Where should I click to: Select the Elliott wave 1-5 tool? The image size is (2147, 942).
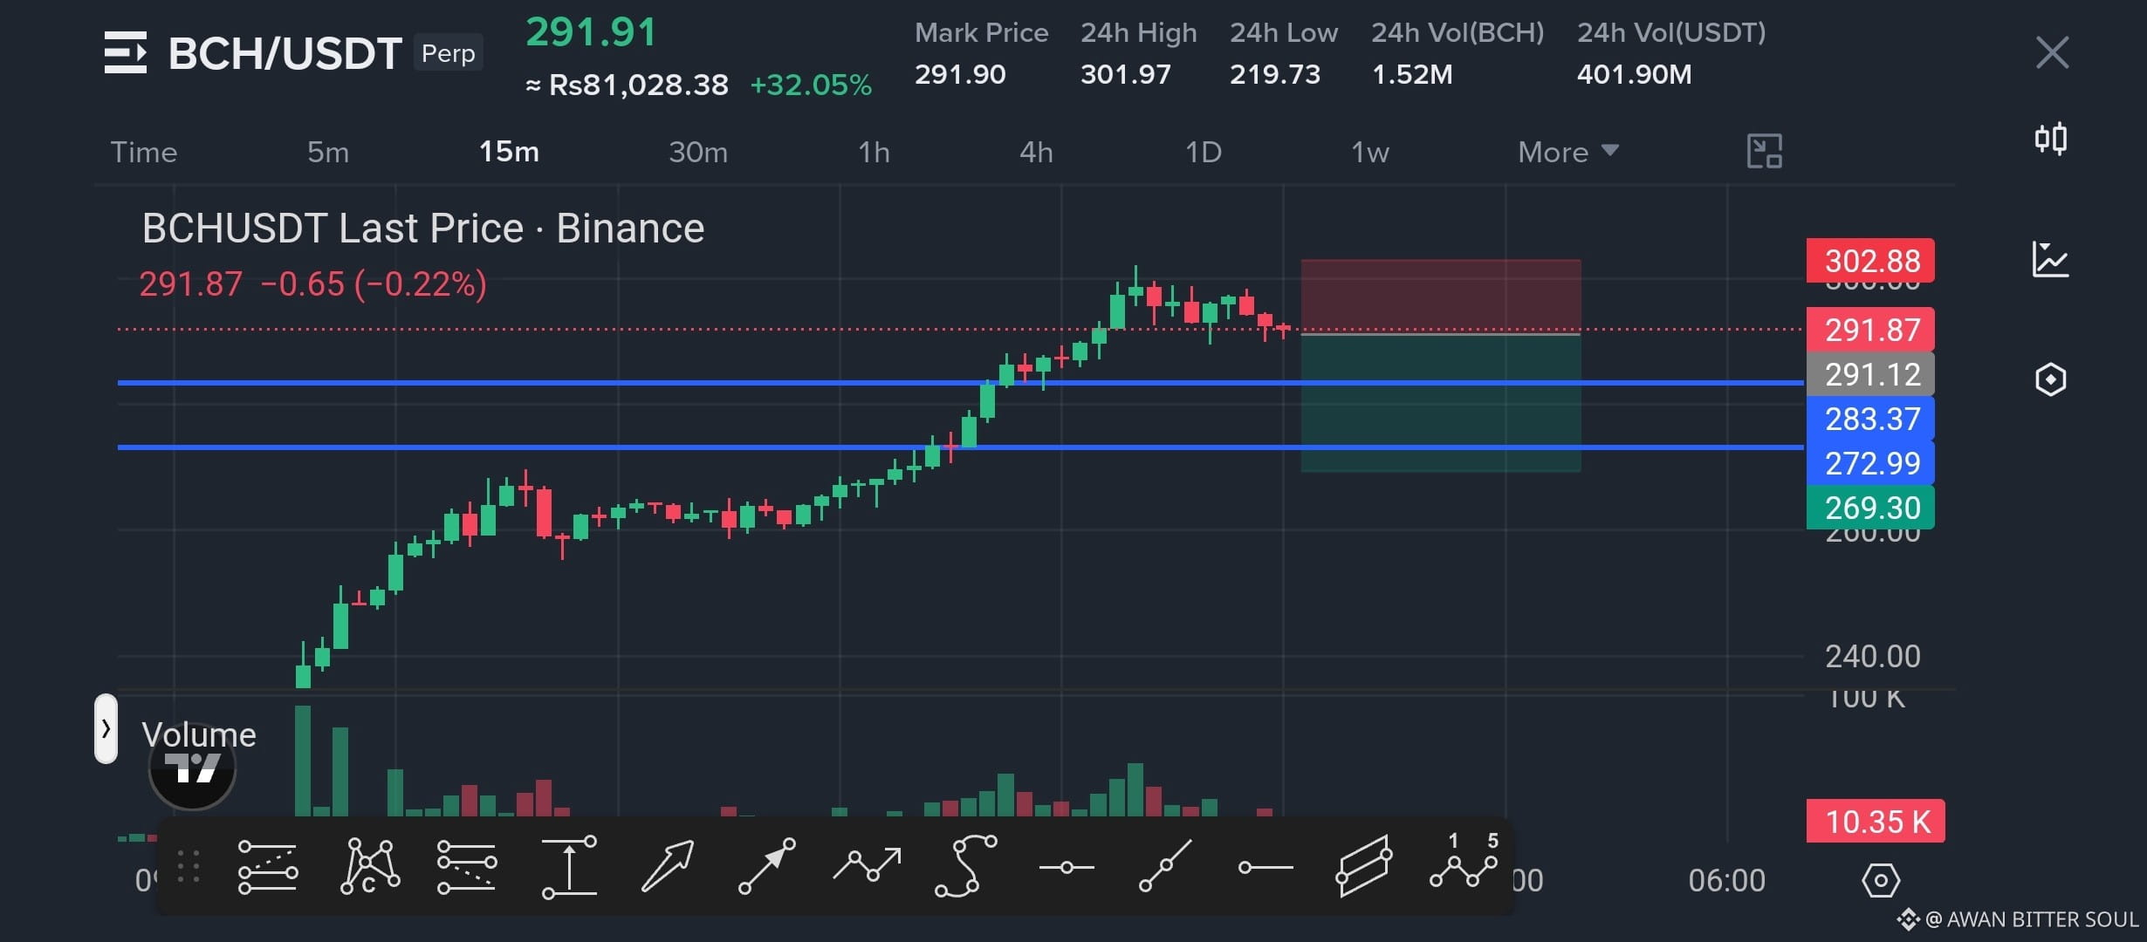(x=1464, y=862)
